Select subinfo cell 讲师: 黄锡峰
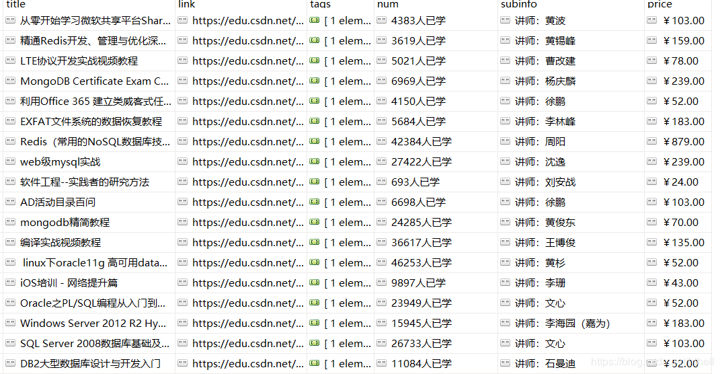 pyautogui.click(x=571, y=40)
